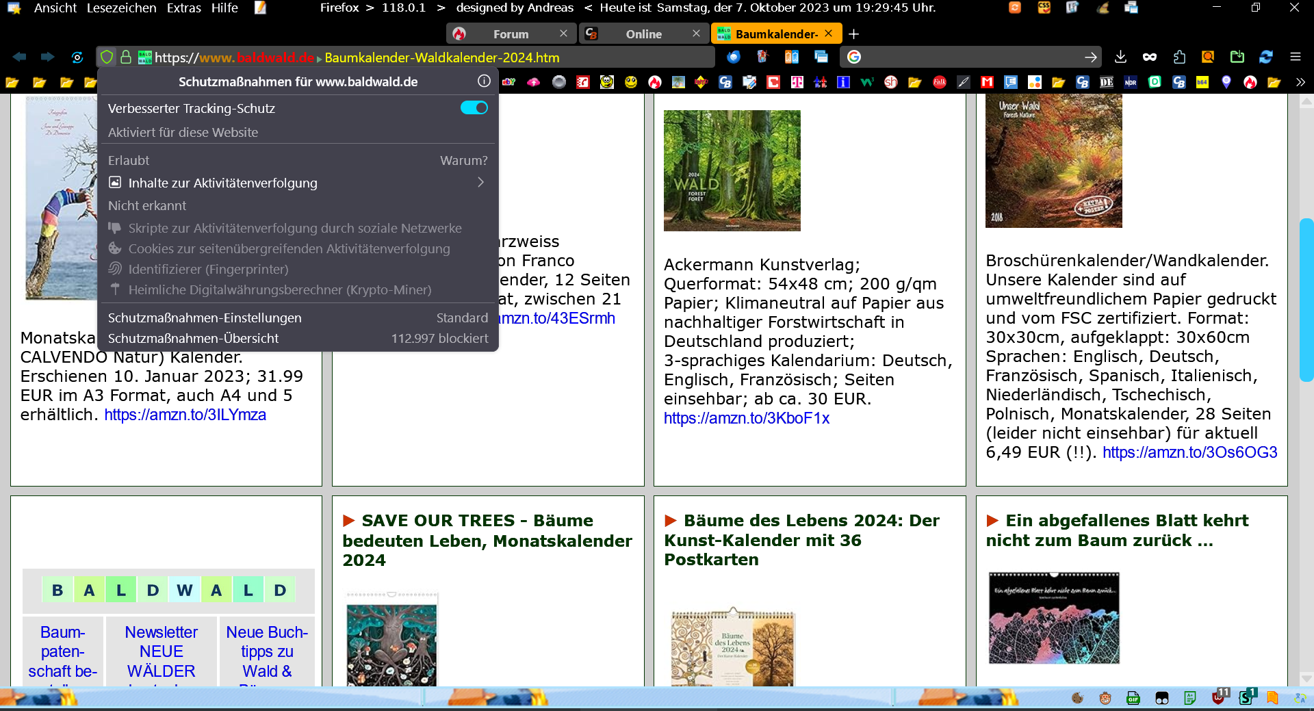1314x711 pixels.
Task: Open the Telekom T bookmark icon
Action: pos(797,82)
